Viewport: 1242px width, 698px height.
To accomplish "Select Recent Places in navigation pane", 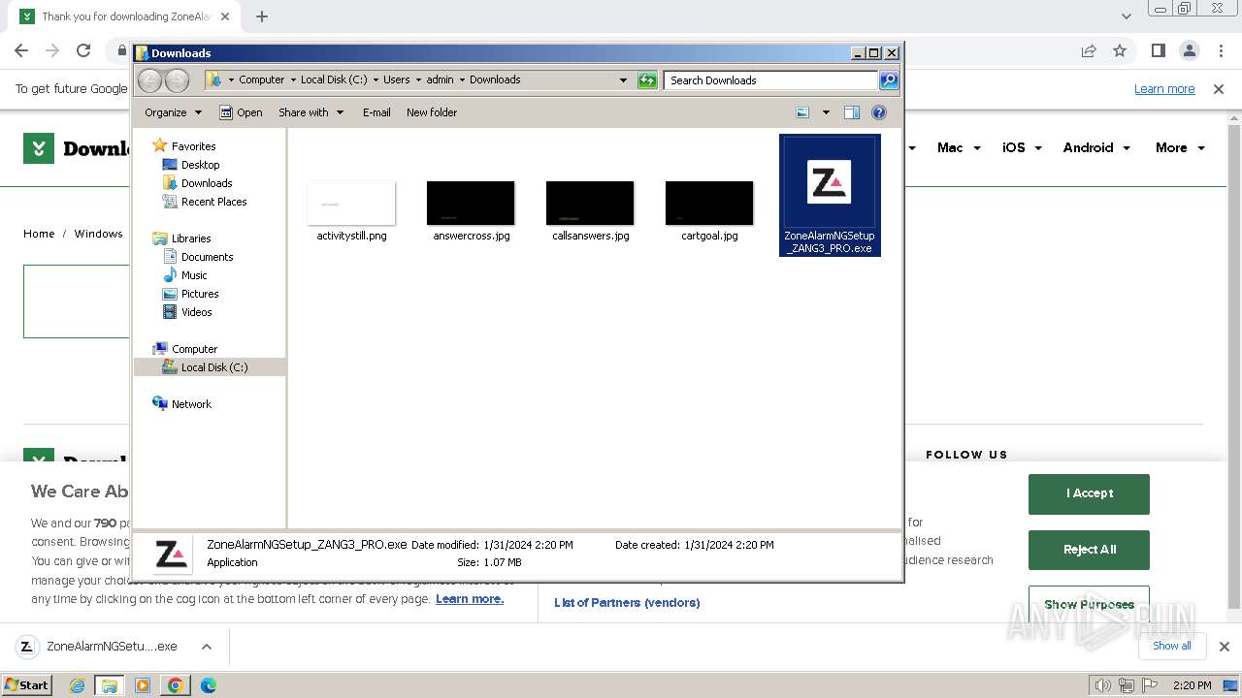I will coord(213,202).
